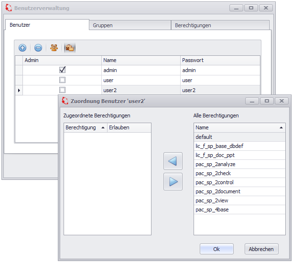The image size is (292, 262).
Task: Enable Admin checkbox for user row
Action: (62, 80)
